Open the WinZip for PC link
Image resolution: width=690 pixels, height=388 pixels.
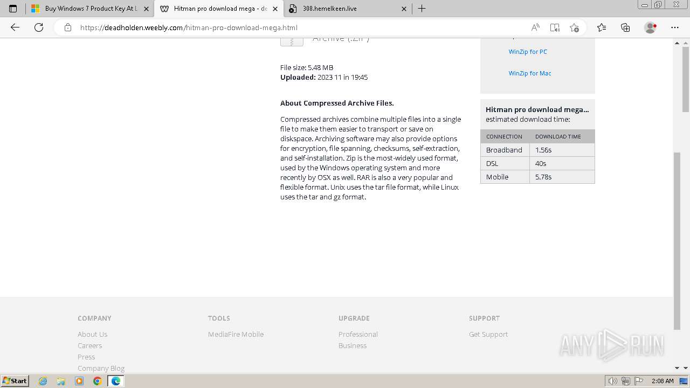pos(528,52)
